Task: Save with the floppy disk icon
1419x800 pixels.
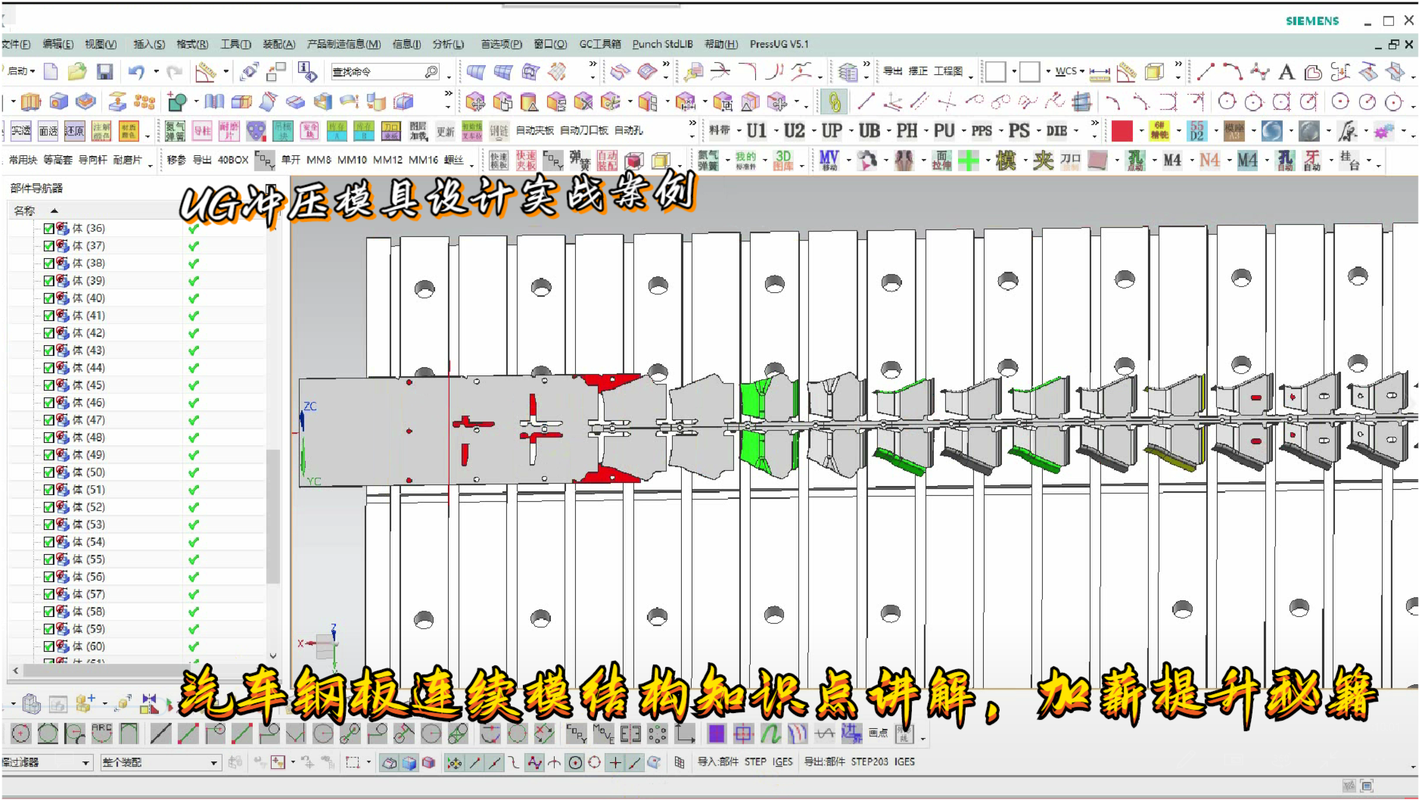Action: click(104, 72)
